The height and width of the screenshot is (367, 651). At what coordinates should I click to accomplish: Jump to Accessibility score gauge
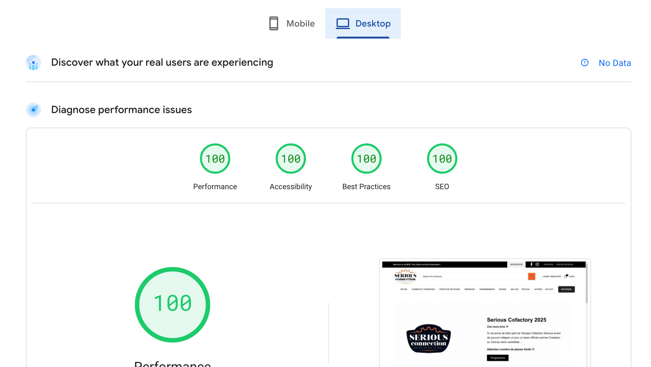pos(291,159)
